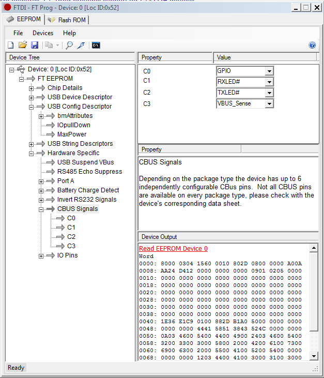This screenshot has width=324, height=378.
Task: Open the Devices menu
Action: tap(43, 33)
